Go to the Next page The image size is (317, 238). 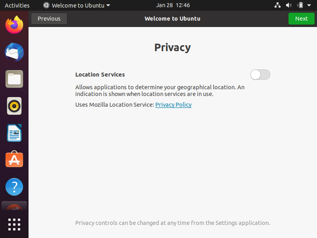[x=301, y=19]
